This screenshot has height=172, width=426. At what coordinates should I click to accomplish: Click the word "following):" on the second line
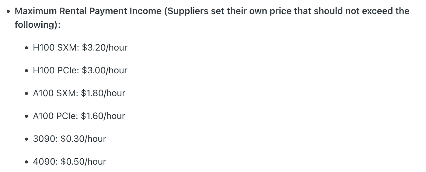click(38, 25)
